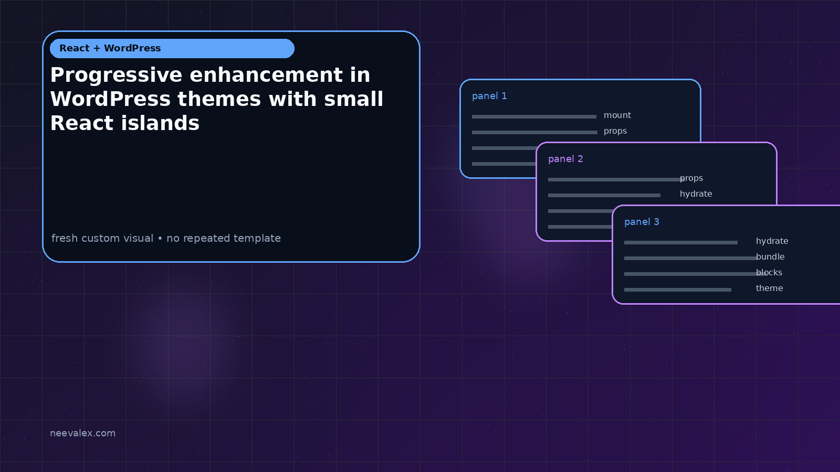Click the 'props' label in panel 1

pyautogui.click(x=615, y=131)
